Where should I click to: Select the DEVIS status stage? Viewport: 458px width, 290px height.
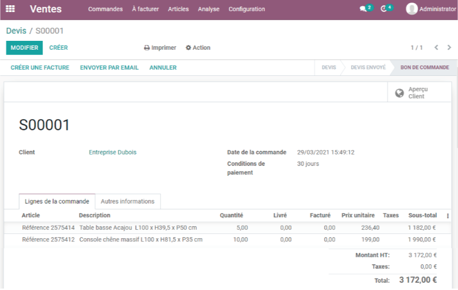[329, 68]
